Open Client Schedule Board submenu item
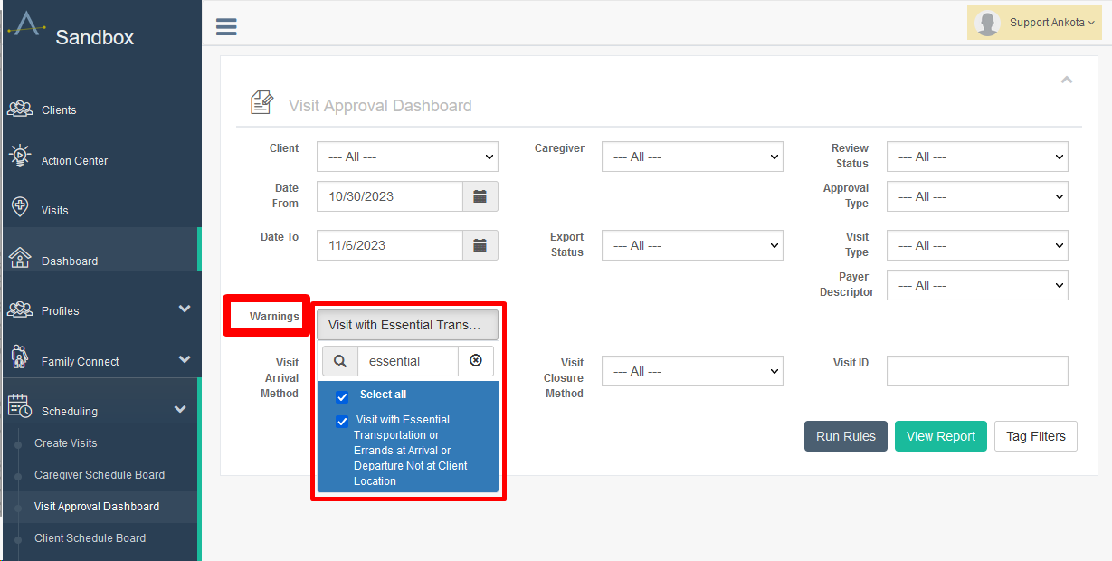The image size is (1112, 561). (x=90, y=538)
